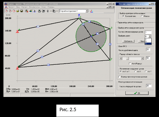Screen dimensions: 159x117
Task: Open the arrow beside the first copy icon
Action: coord(51,11)
